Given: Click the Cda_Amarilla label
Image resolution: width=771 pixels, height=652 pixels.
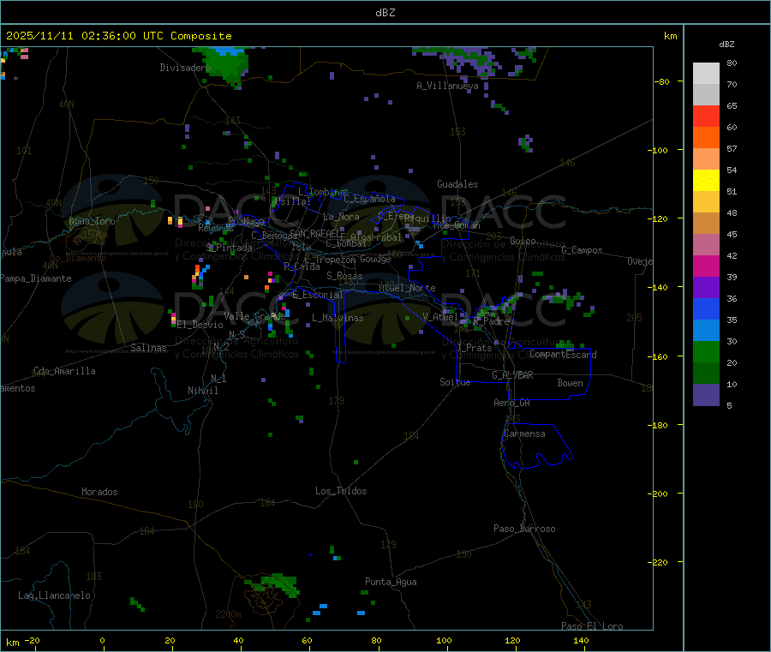Looking at the screenshot, I should click(x=64, y=371).
